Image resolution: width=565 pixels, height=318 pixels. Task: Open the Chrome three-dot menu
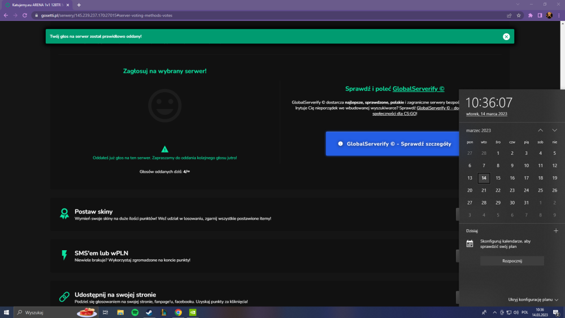pos(559,15)
